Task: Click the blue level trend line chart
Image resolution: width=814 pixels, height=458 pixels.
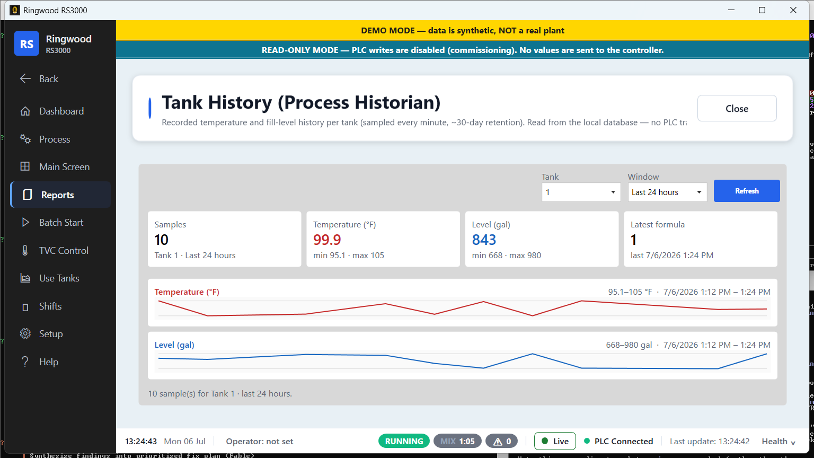Action: 463,361
